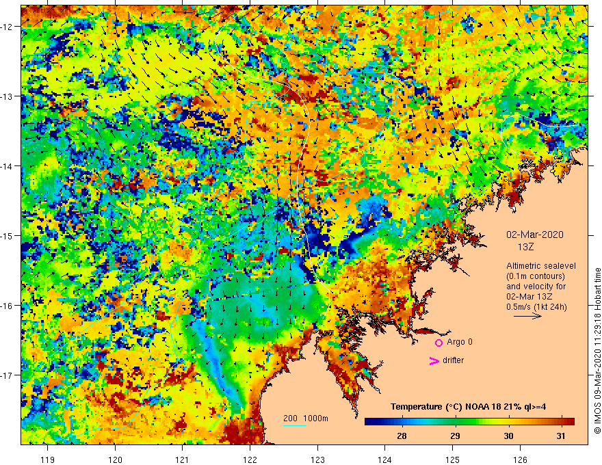602x465 pixels.
Task: Click the magenta drifter arrow legend icon
Action: point(434,360)
